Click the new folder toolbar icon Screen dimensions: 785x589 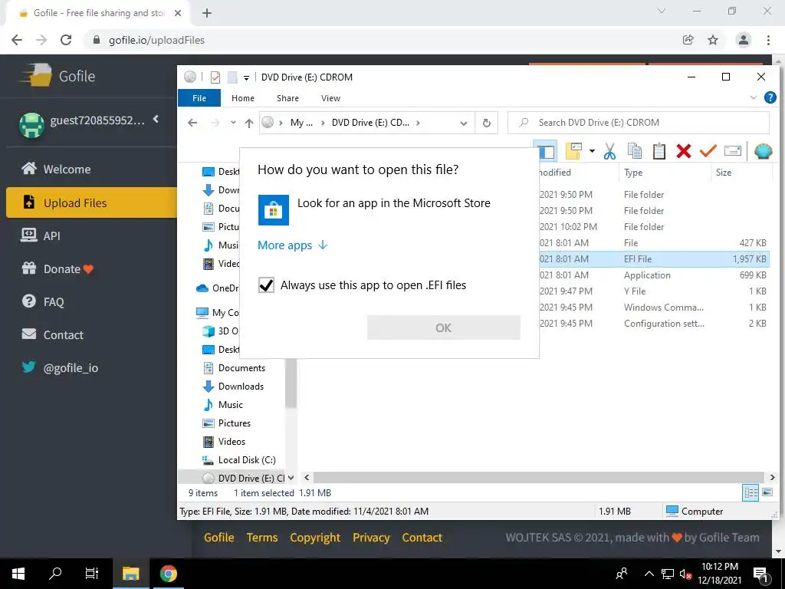(x=573, y=151)
